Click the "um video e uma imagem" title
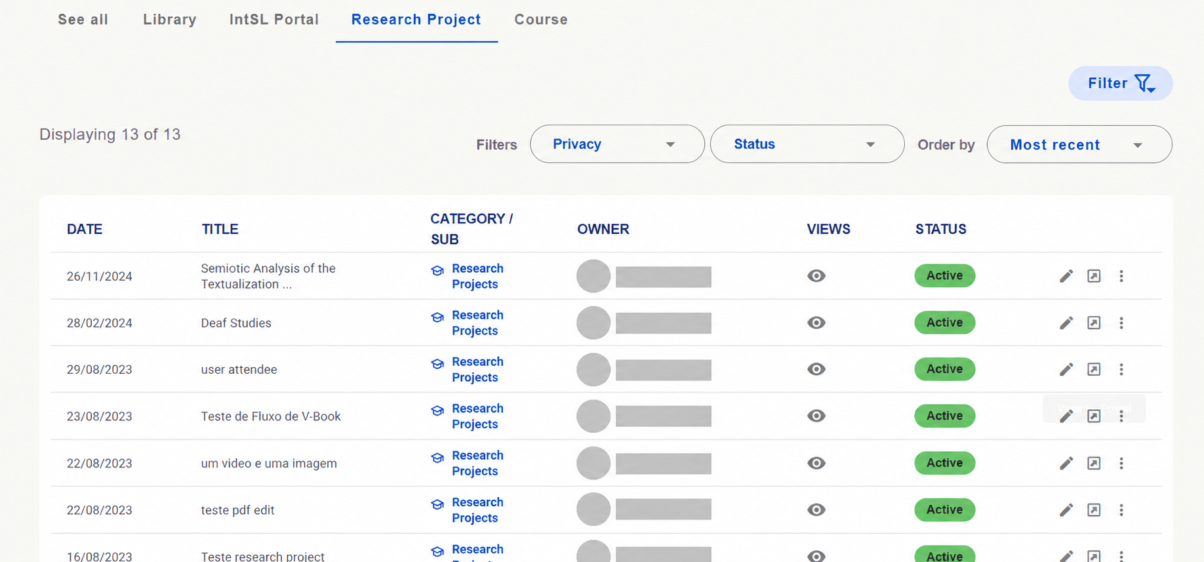Screen dimensions: 1204x562 pyautogui.click(x=269, y=463)
